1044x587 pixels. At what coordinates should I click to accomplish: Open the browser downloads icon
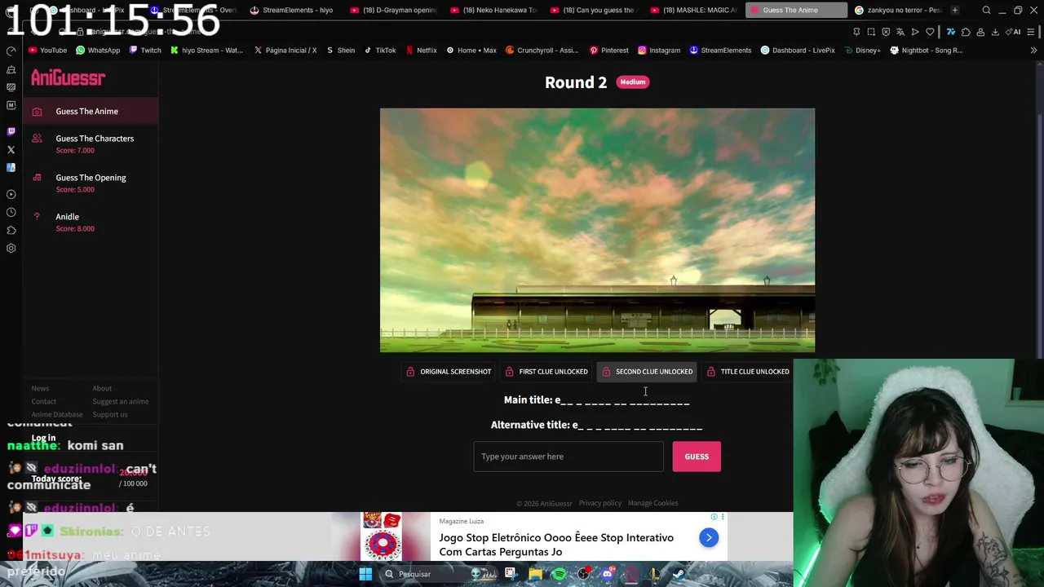coord(995,32)
